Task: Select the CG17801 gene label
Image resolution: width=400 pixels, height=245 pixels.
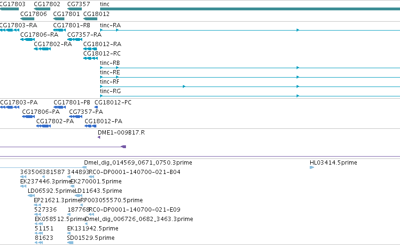Action: pos(66,14)
